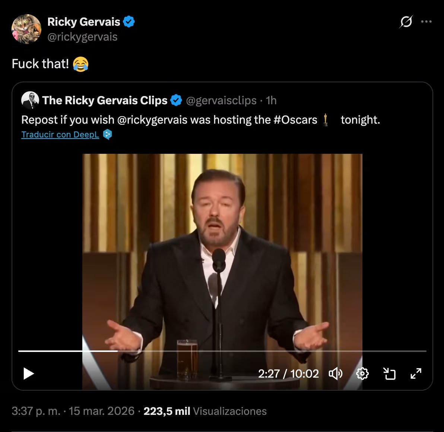Click the picture-in-picture video icon
Image resolution: width=444 pixels, height=432 pixels.
(x=389, y=374)
